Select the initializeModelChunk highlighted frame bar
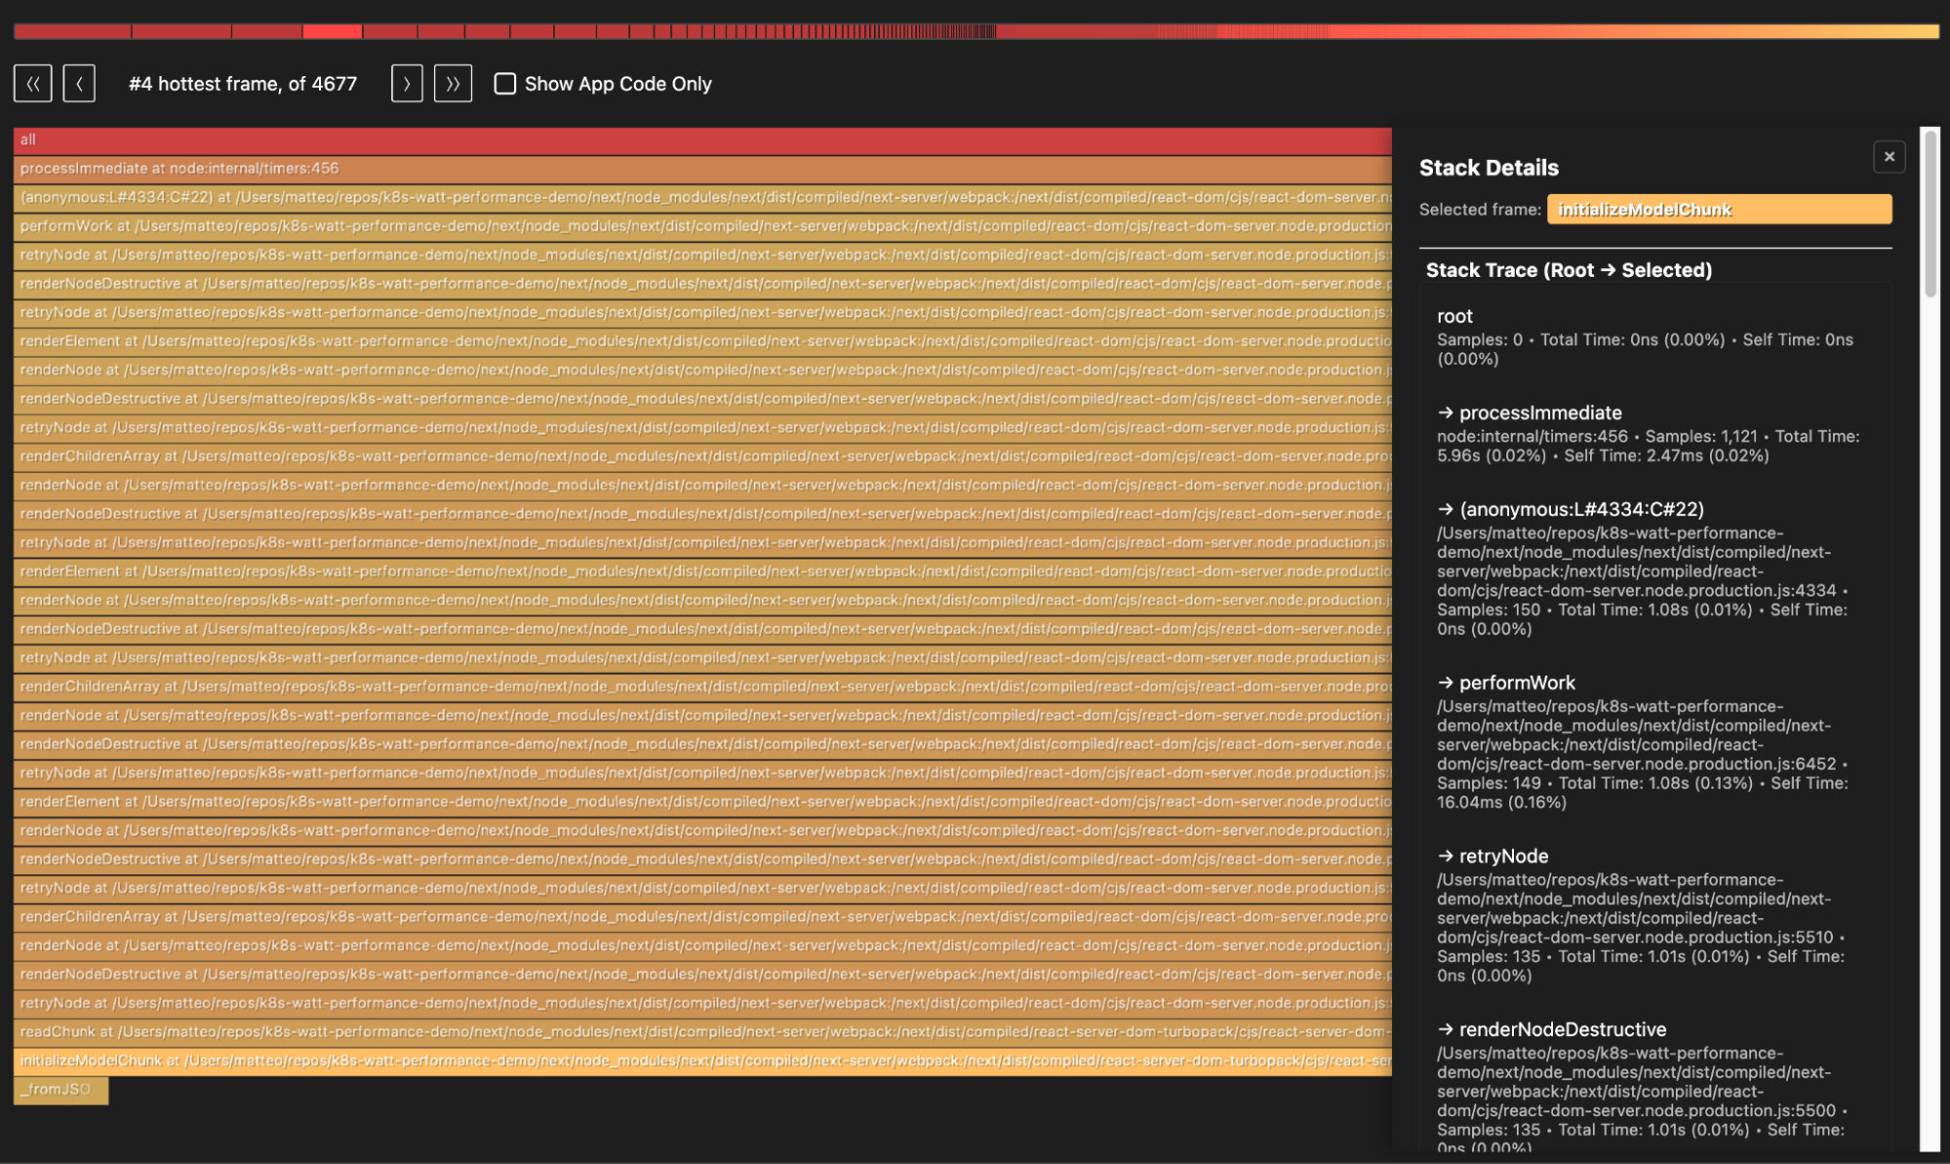The width and height of the screenshot is (1950, 1164). 683,1061
